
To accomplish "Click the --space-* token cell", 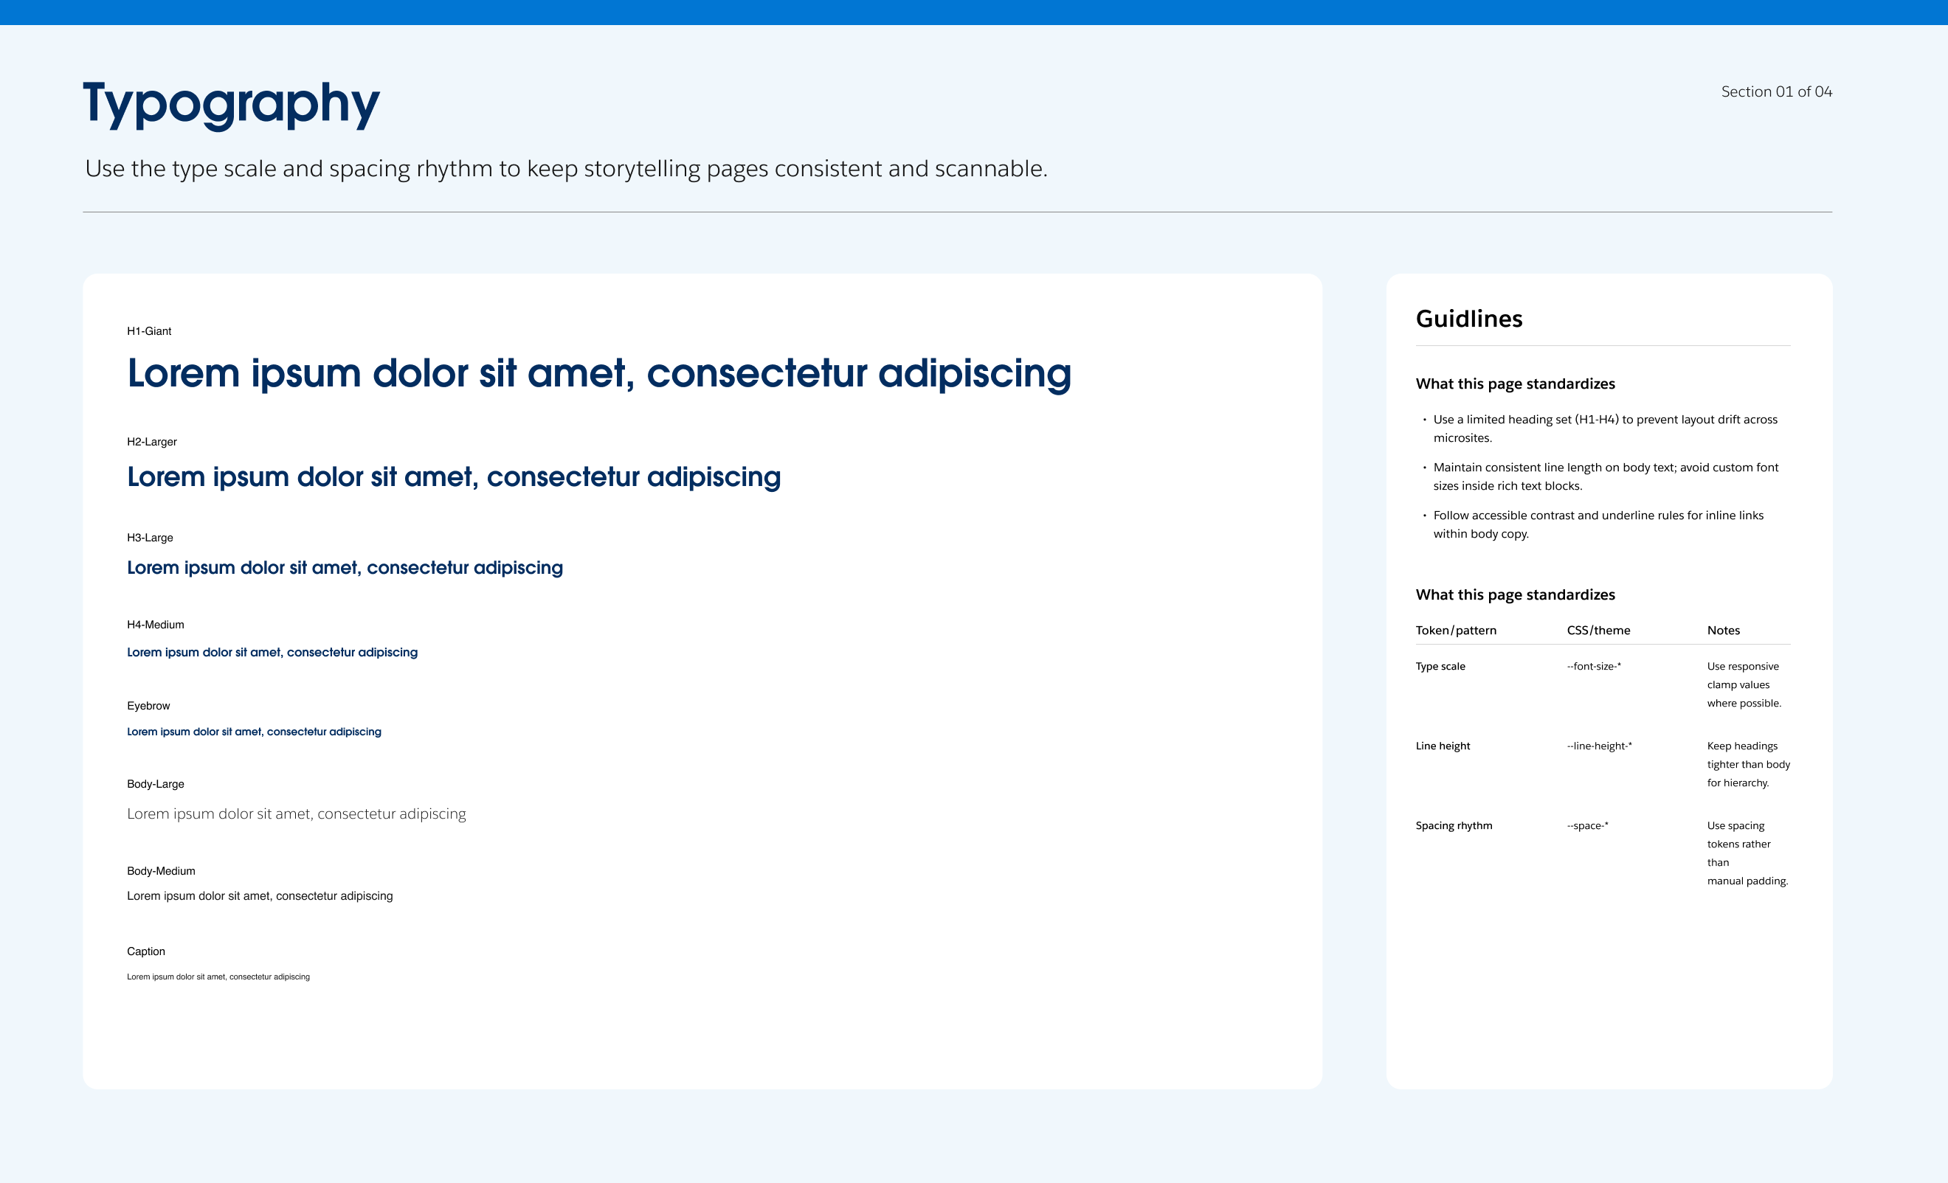I will coord(1586,826).
